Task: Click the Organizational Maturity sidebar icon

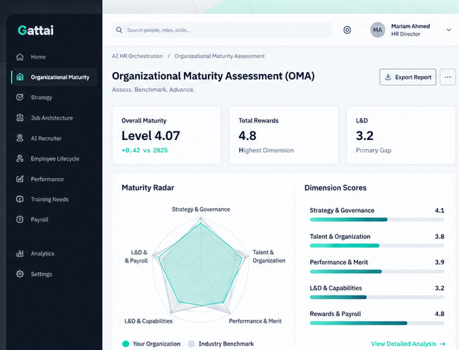Action: (x=19, y=77)
